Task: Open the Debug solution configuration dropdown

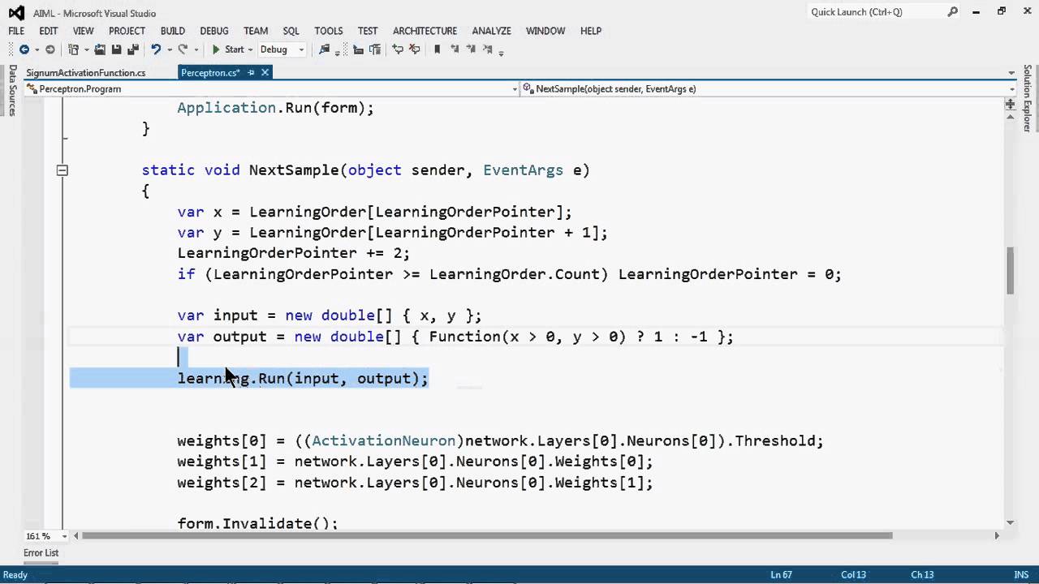Action: (282, 49)
